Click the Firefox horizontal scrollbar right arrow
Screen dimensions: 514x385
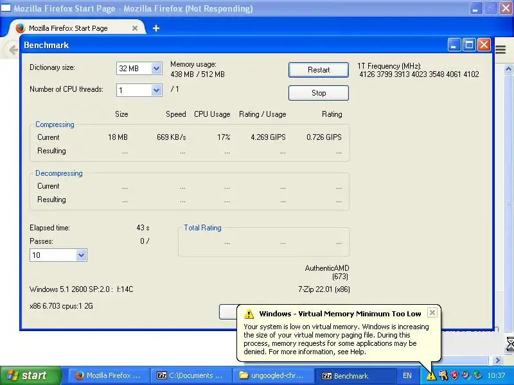click(x=498, y=360)
